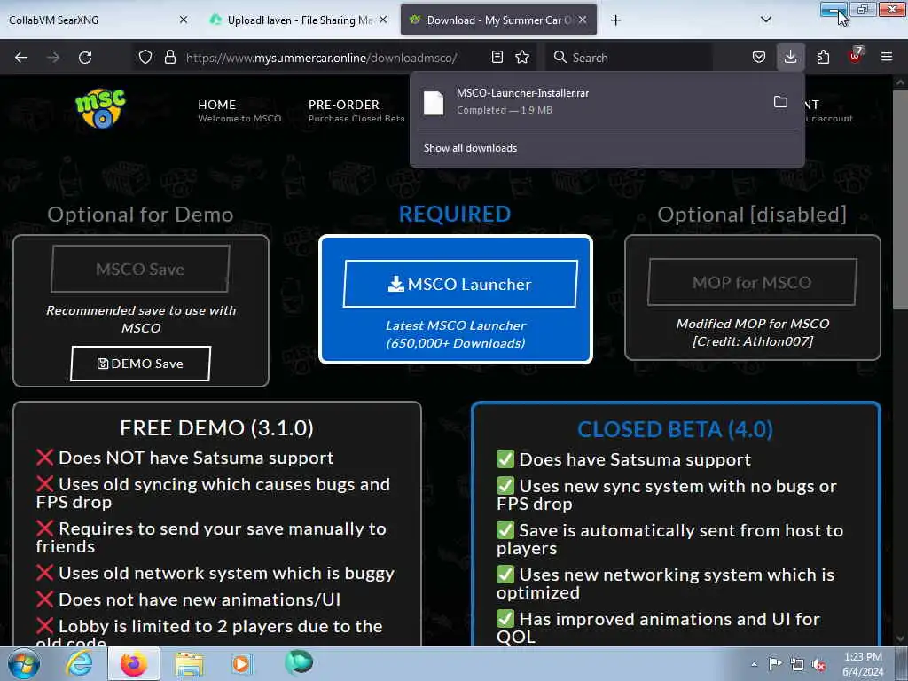The width and height of the screenshot is (908, 681).
Task: Open the Firefox hamburger menu
Action: [887, 58]
